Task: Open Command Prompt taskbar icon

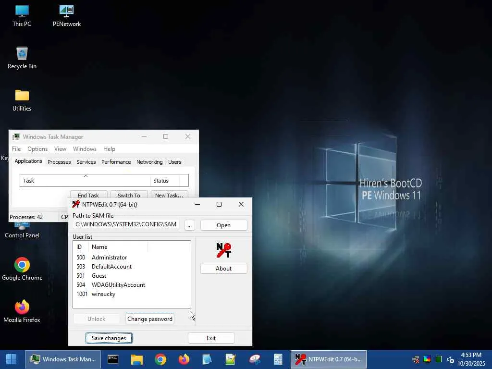Action: (113, 359)
